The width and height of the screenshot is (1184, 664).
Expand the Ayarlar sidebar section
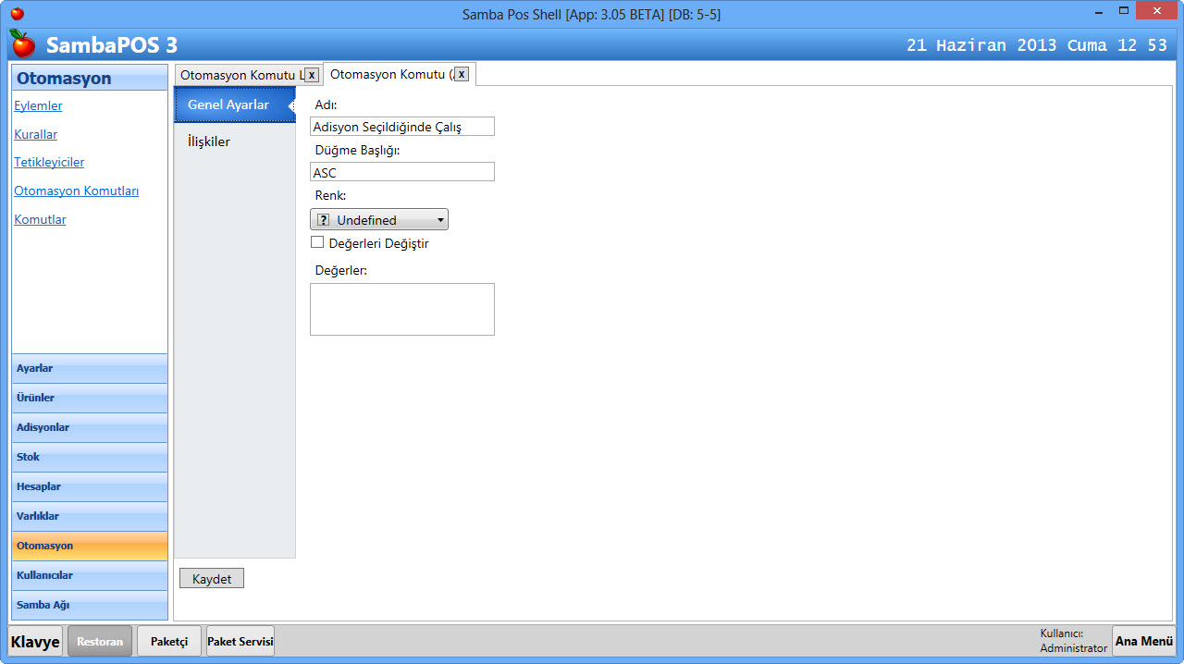(90, 368)
